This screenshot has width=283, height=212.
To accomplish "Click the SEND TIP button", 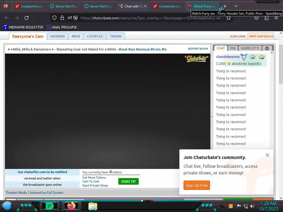I will point(128,181).
